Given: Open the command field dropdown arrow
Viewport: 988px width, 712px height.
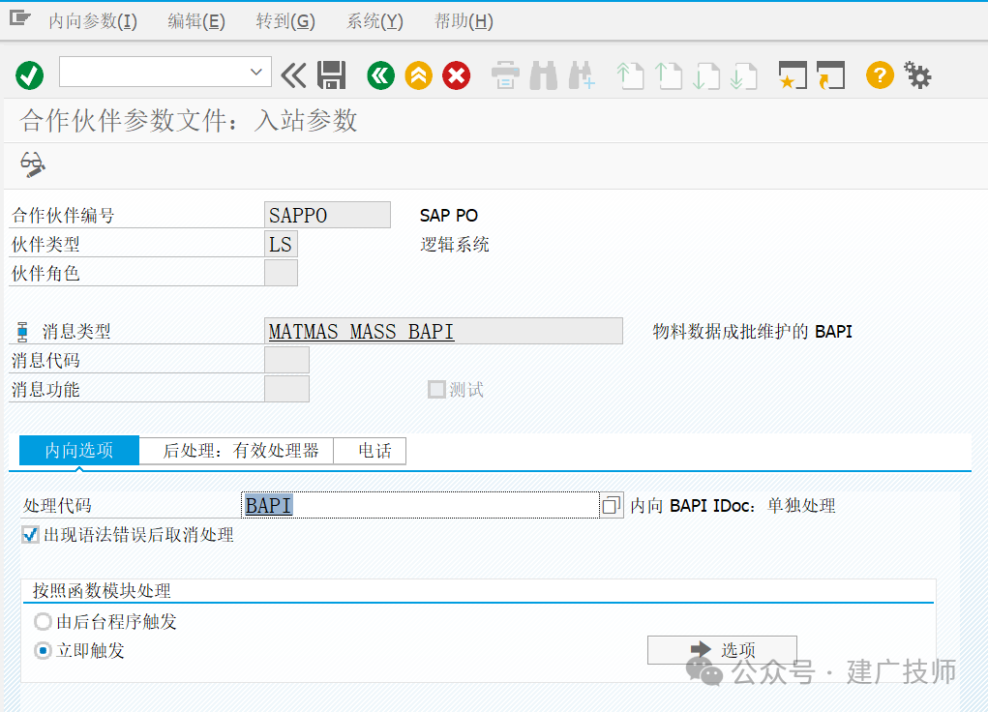Looking at the screenshot, I should point(255,72).
